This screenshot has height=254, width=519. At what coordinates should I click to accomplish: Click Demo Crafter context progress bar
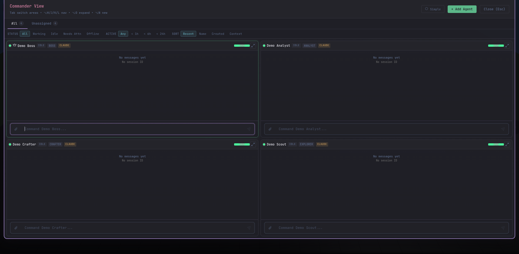tap(242, 144)
